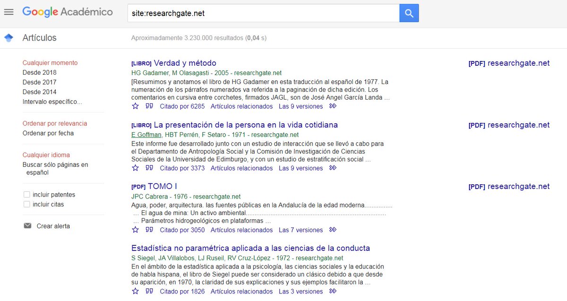Click the Artículos section icon
The image size is (567, 301).
pos(9,38)
